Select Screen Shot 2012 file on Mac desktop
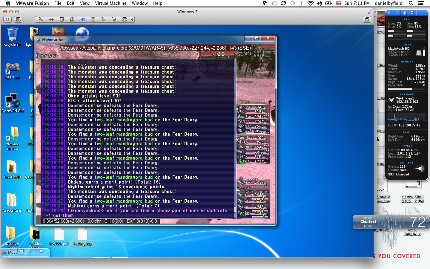Screen dimensions: 430x269 (x=412, y=191)
